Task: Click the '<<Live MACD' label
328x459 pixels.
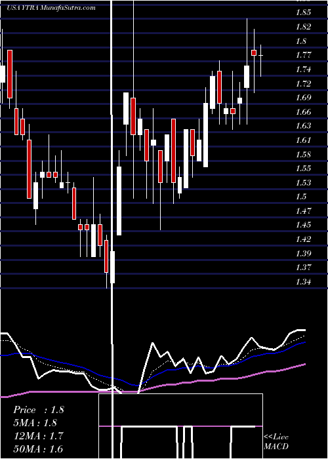Action: coord(276,441)
